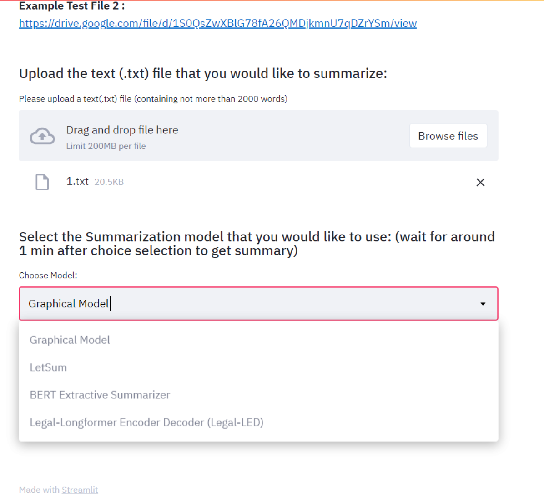Remove the uploaded 1.txt file with X
This screenshot has height=495, width=544.
[480, 182]
